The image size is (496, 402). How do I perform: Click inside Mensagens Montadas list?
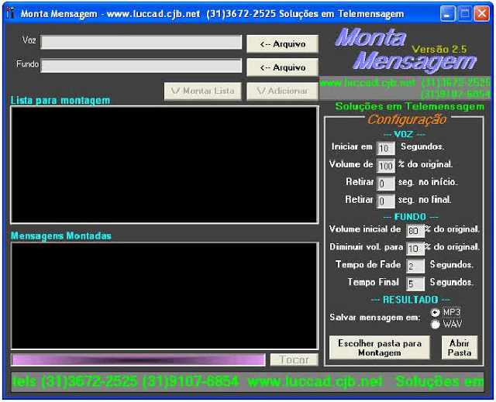click(164, 296)
